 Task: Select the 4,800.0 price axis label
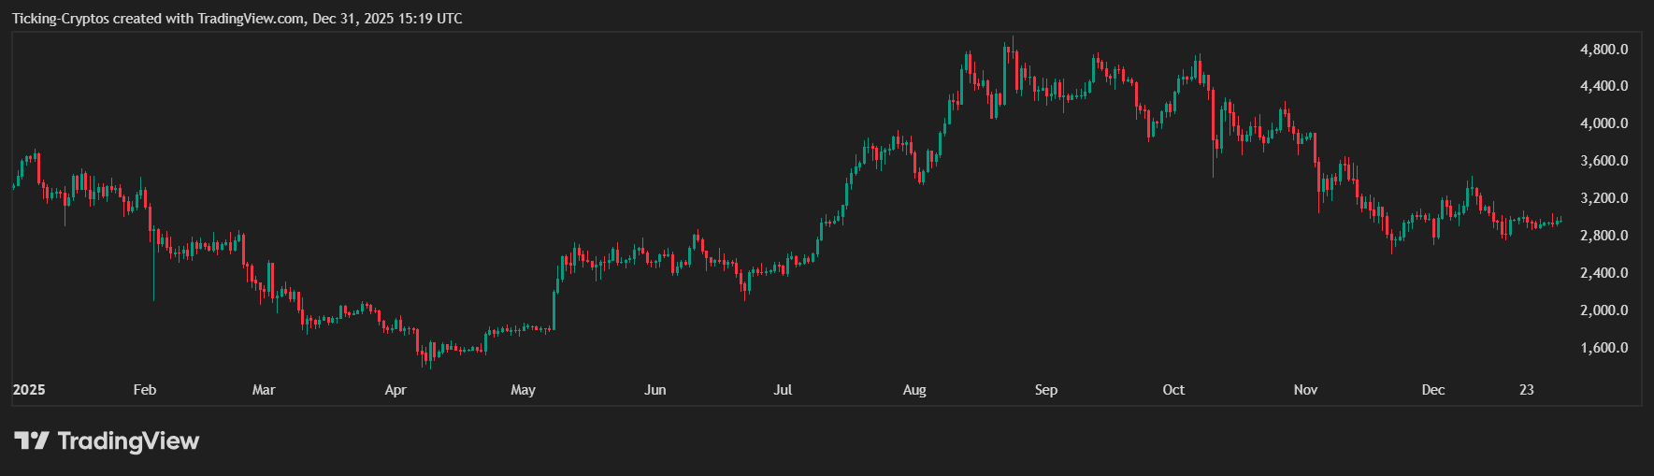(x=1604, y=50)
